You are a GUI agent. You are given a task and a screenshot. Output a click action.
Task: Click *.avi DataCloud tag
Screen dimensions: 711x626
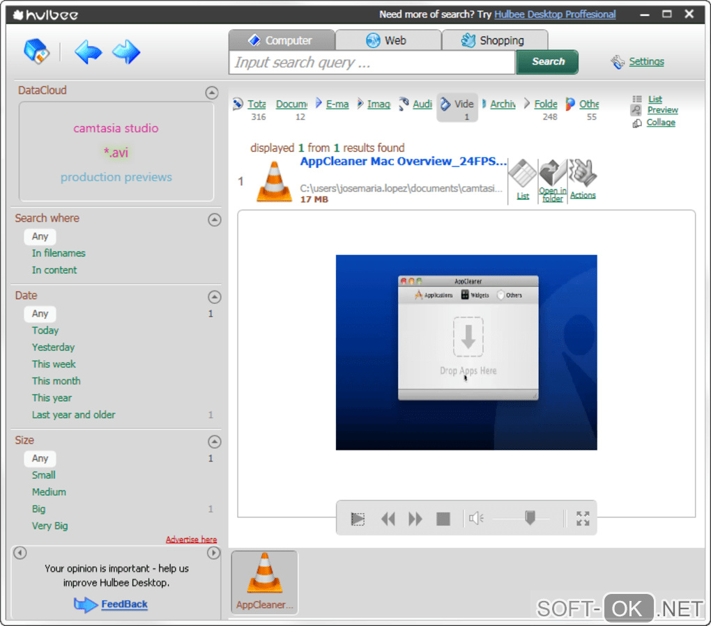(116, 152)
